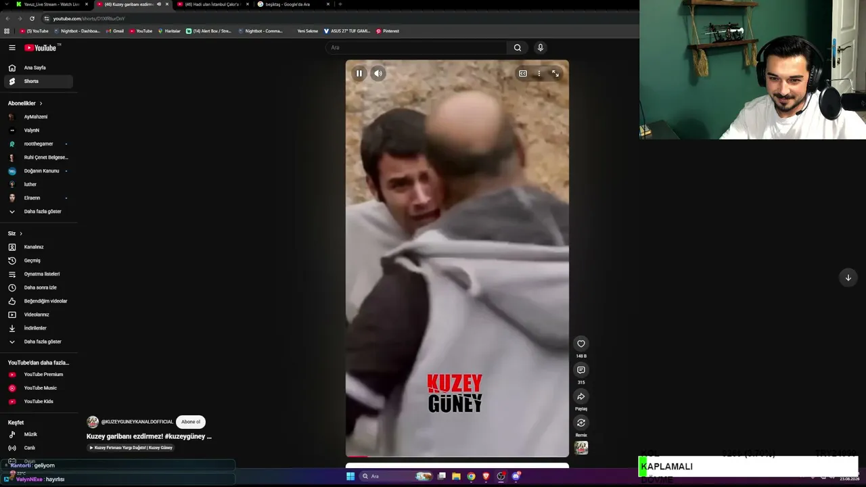The height and width of the screenshot is (487, 866).
Task: Go to the next Short with down arrow
Action: point(848,277)
